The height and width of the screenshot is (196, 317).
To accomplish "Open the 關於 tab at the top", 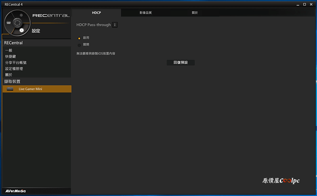I will (x=195, y=13).
